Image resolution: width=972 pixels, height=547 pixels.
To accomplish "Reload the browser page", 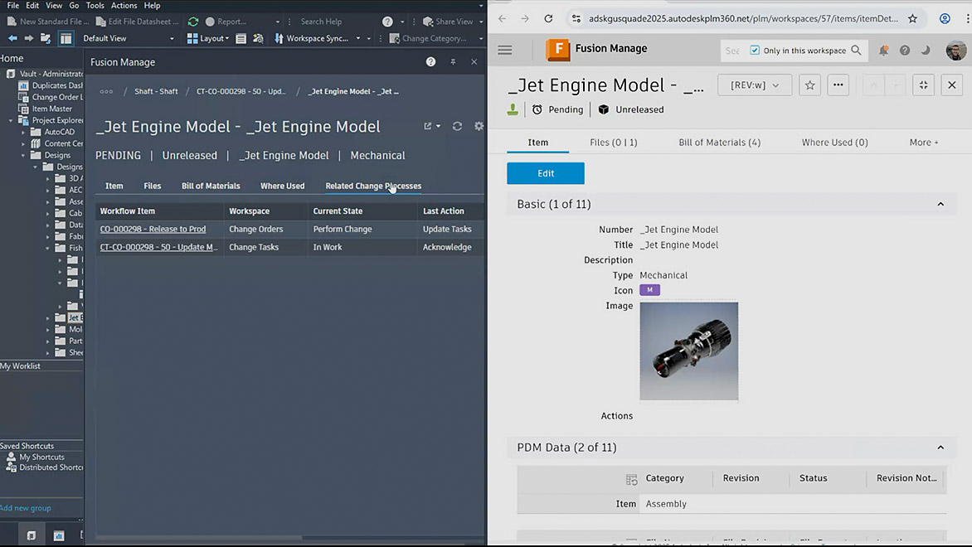I will point(548,18).
